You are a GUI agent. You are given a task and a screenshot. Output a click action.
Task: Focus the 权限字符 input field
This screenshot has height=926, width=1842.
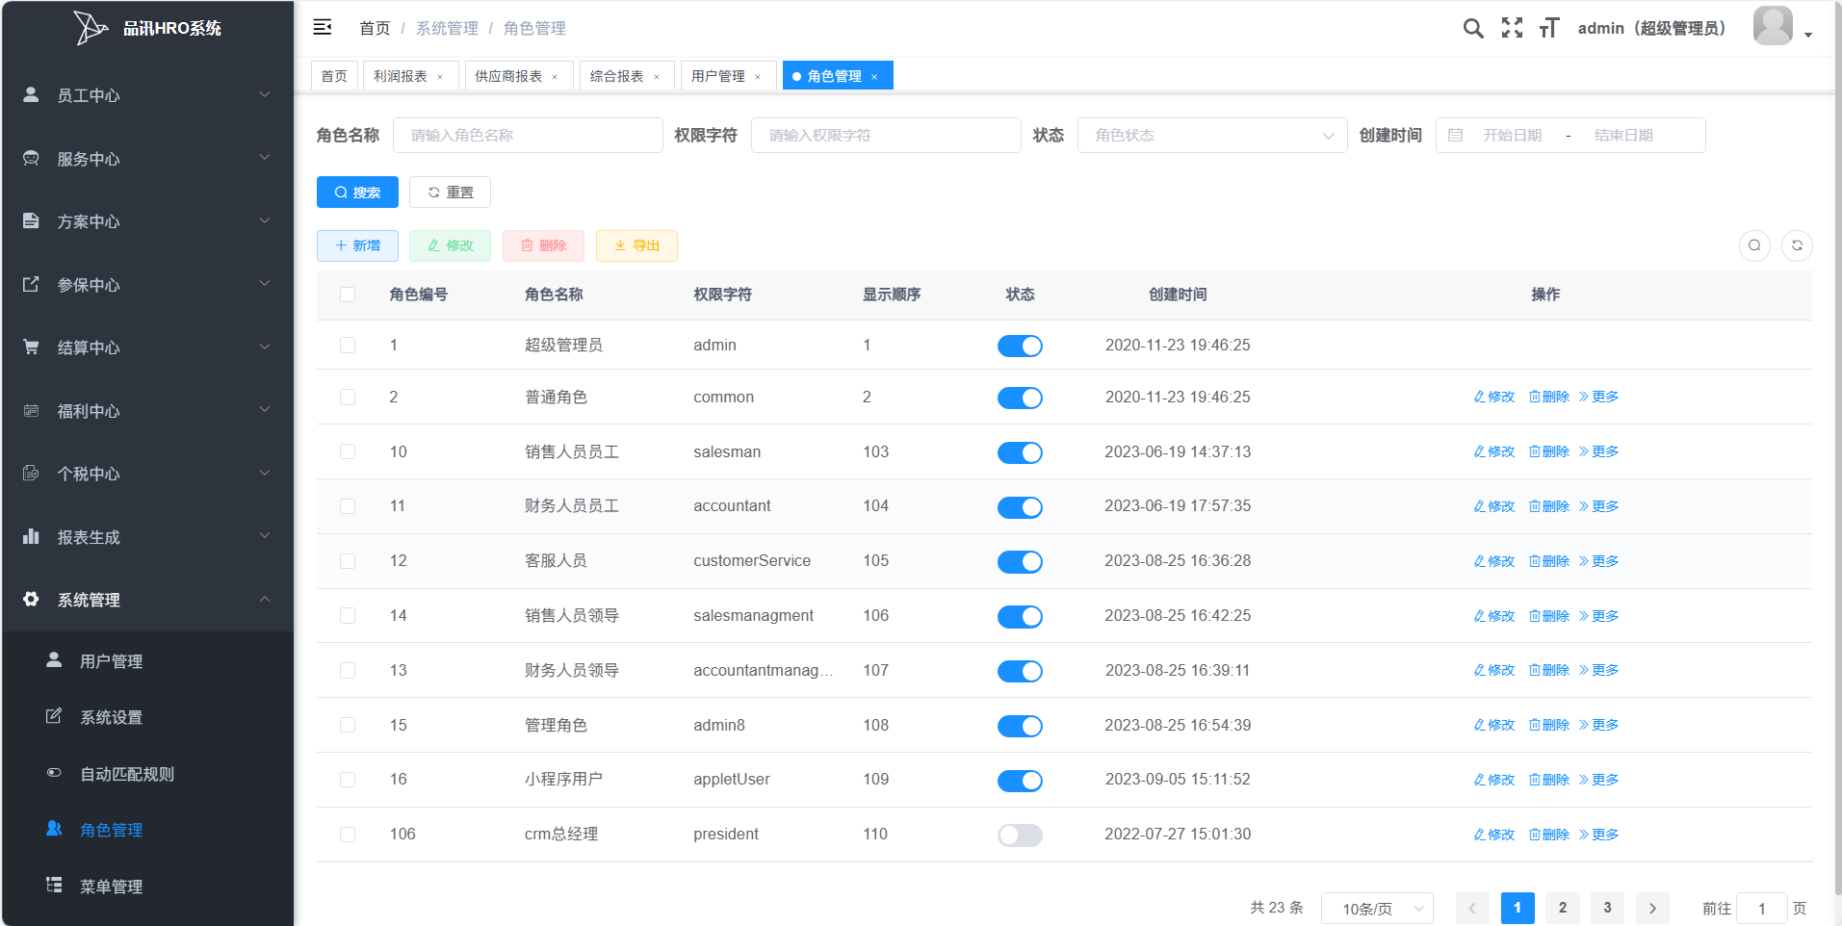(x=886, y=136)
